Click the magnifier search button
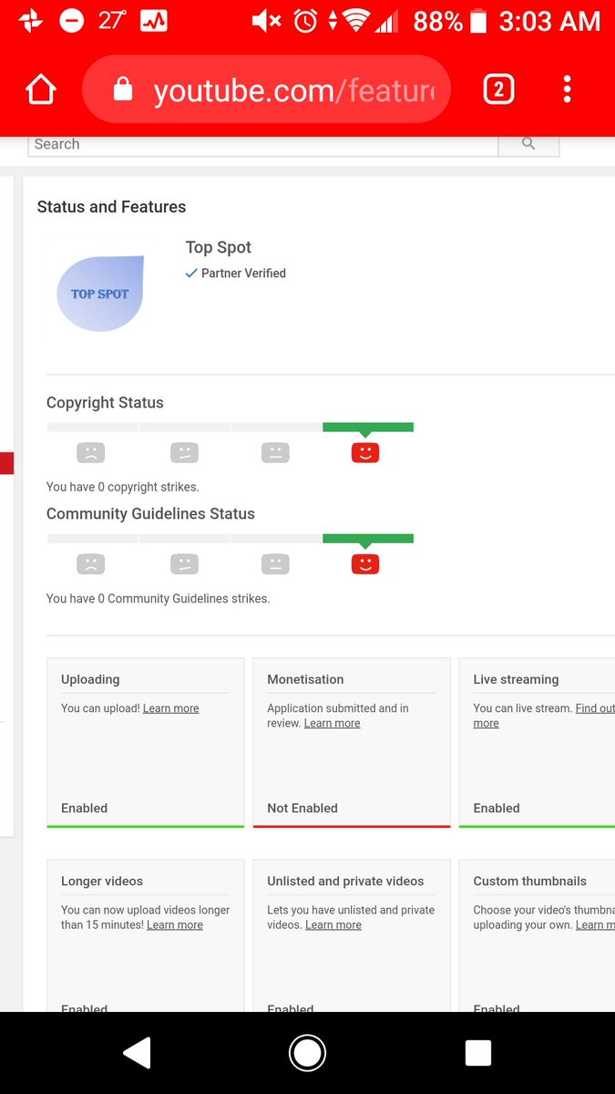This screenshot has height=1094, width=615. (528, 144)
